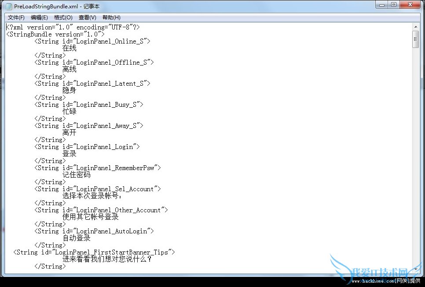This screenshot has width=425, height=287.
Task: Open the 格式(O) menu
Action: coord(63,18)
